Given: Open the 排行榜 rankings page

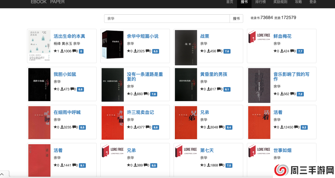Looking at the screenshot, I should click(x=261, y=2).
